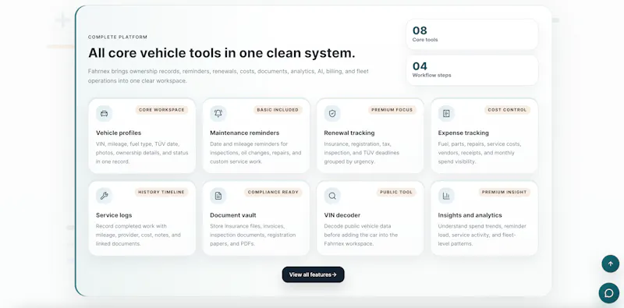The image size is (624, 308).
Task: Click the PUBLIC TOOL badge
Action: click(x=396, y=192)
